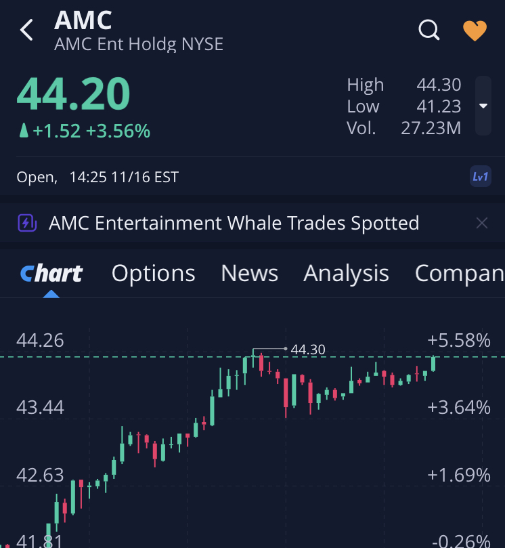Screen dimensions: 505x548
Task: Tap the Lv1 quote level badge
Action: click(x=480, y=177)
